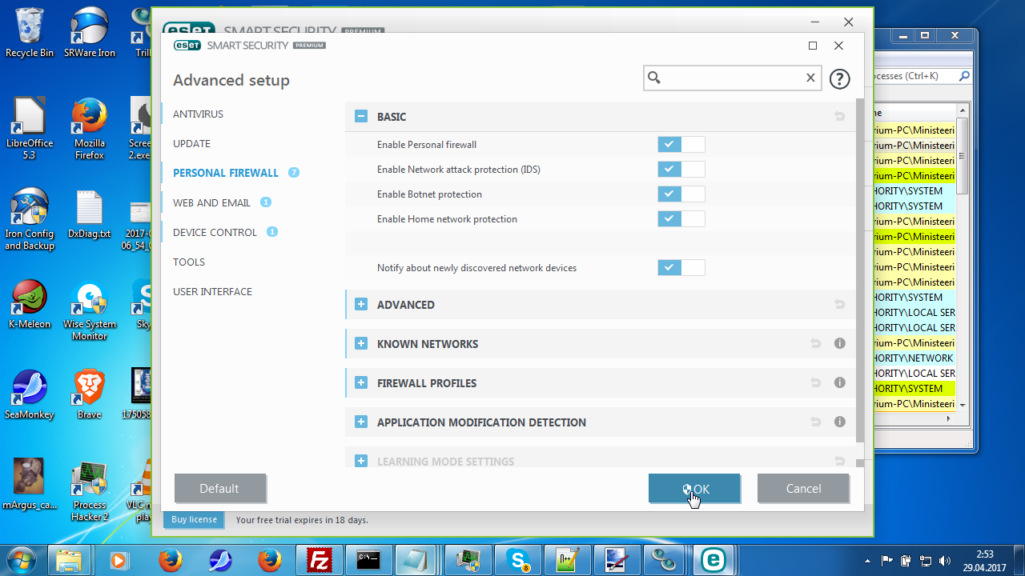Expand the ADVANCED section
The image size is (1025, 576).
tap(361, 305)
